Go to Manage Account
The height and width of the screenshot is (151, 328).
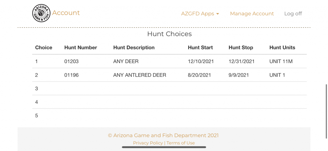pos(252,14)
